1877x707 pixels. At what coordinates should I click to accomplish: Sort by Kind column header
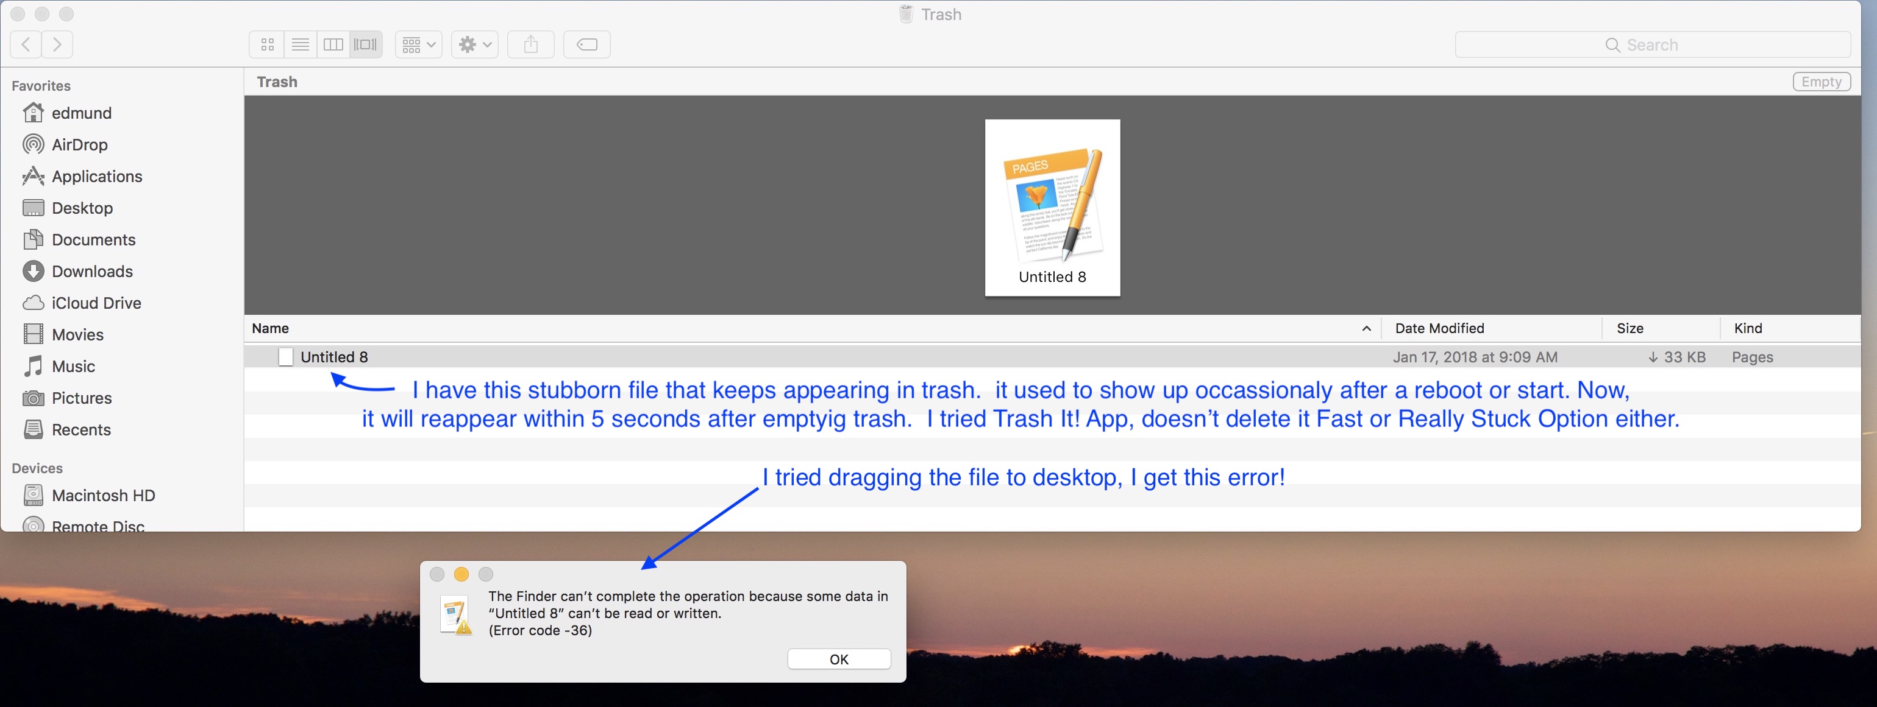coord(1748,328)
